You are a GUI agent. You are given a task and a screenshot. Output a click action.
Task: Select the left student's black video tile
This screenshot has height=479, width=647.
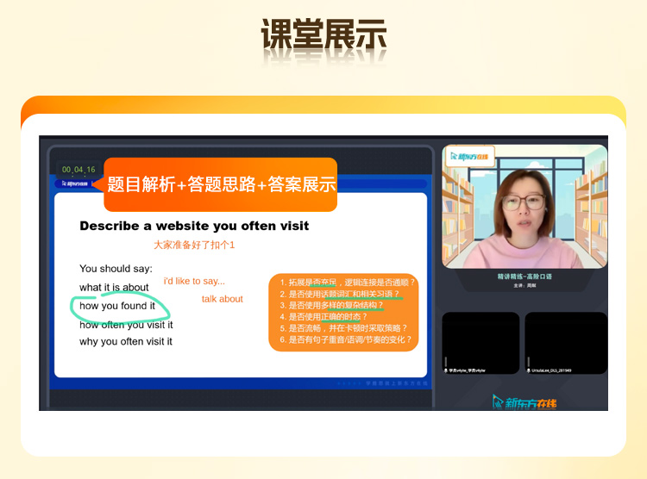point(481,340)
